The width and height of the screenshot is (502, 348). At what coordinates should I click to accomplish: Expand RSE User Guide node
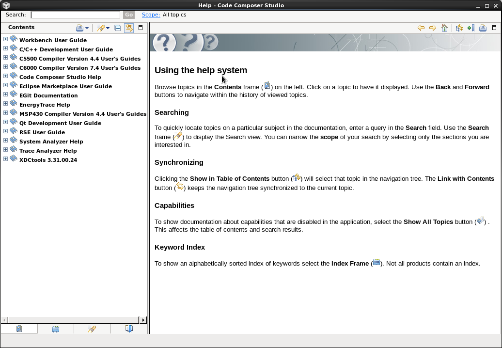point(5,131)
